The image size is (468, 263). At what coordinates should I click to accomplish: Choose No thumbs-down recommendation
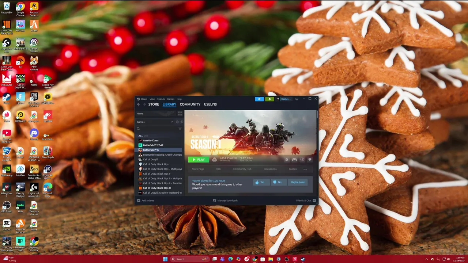click(278, 182)
